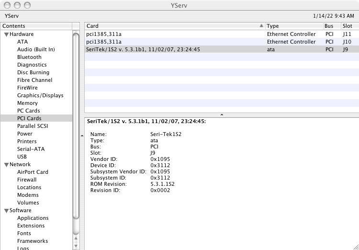The height and width of the screenshot is (250, 359).
Task: Click the name value Seri-Tek1S2
Action: tap(166, 134)
